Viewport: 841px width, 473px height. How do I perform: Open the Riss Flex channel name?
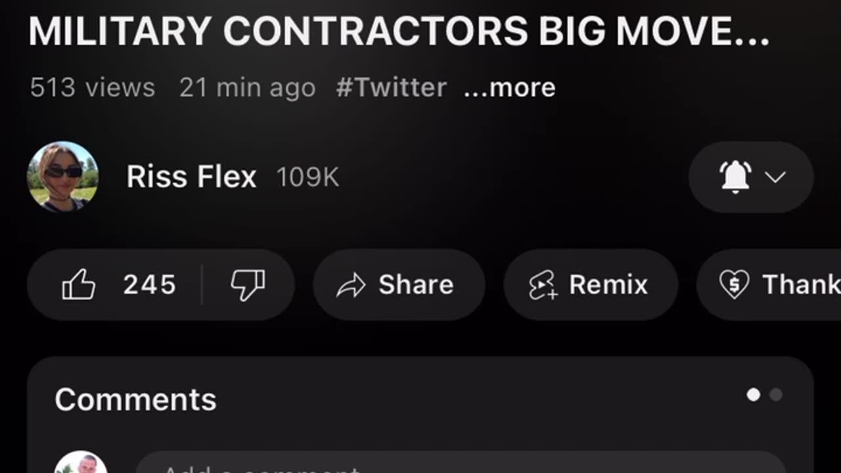click(x=191, y=177)
